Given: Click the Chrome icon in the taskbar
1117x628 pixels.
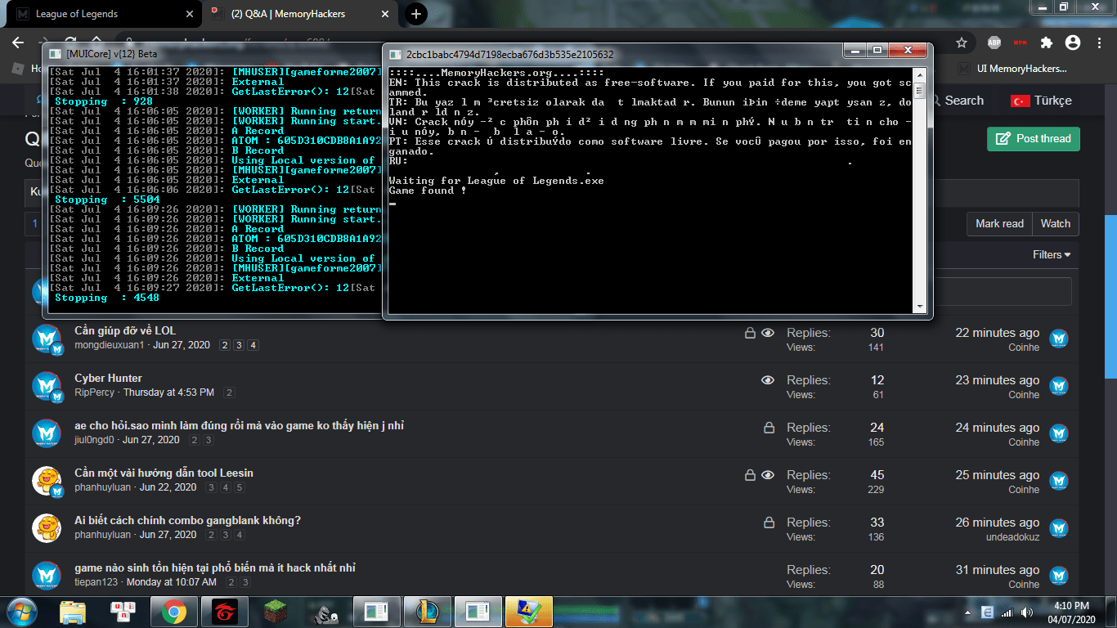Looking at the screenshot, I should [x=173, y=612].
